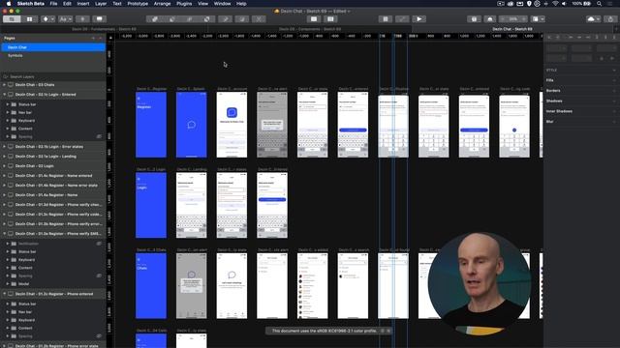Collapse the Pages list chevron
The image size is (620, 348).
tap(101, 38)
